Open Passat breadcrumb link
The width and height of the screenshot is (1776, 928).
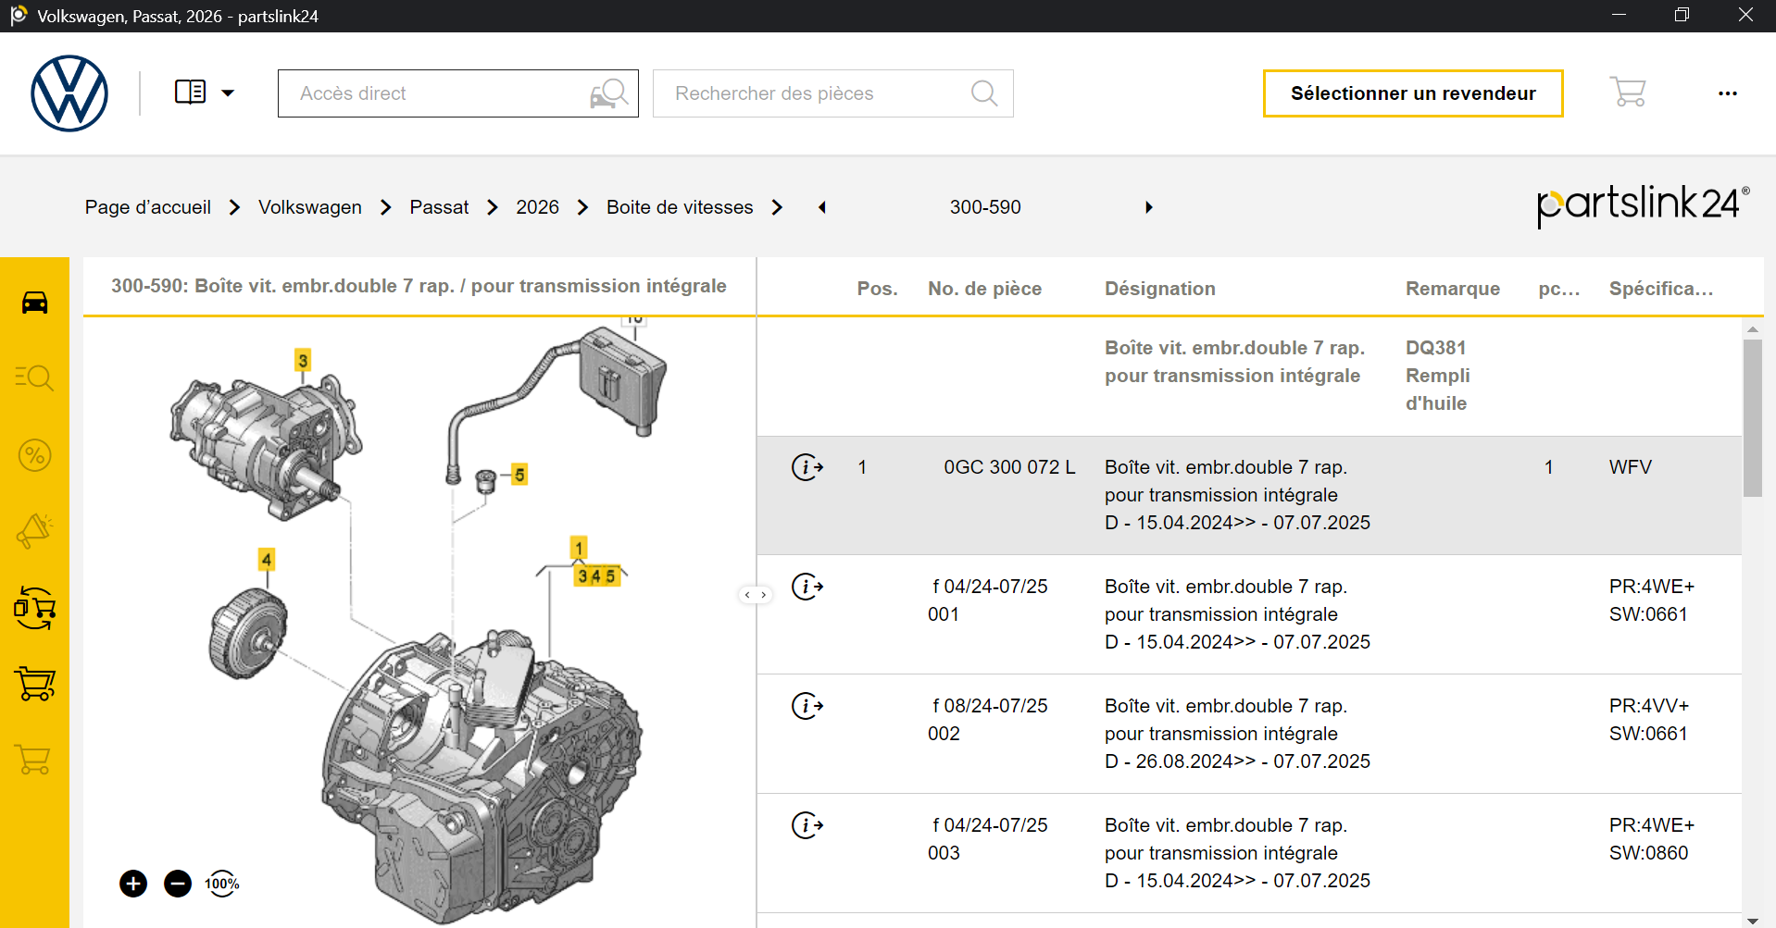(x=439, y=207)
